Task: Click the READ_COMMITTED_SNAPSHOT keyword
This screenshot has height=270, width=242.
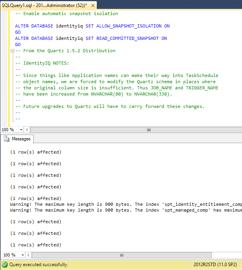Action: point(127,38)
